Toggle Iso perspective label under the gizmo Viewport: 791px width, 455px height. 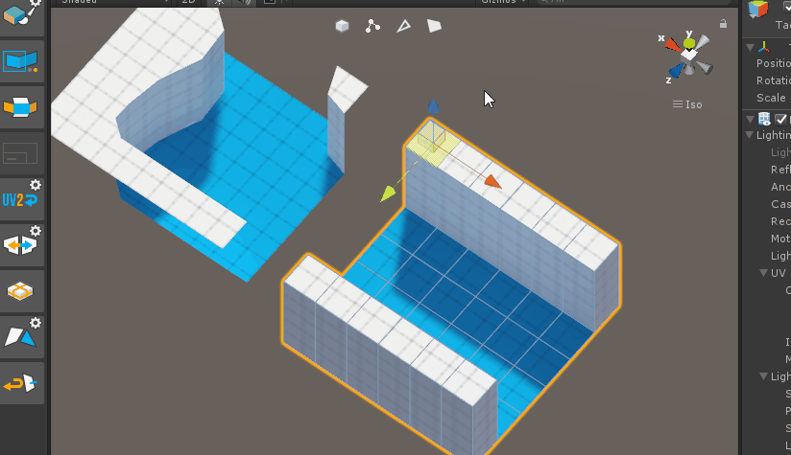687,104
